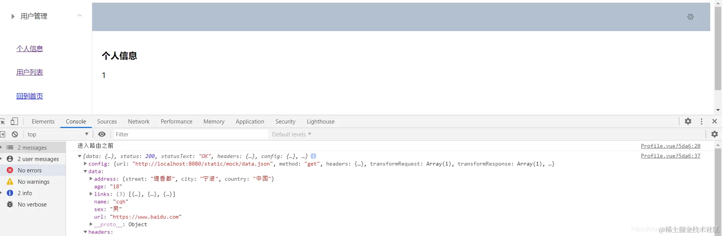Select the inspect element cursor icon
Viewport: 722px width, 236px height.
pyautogui.click(x=3, y=122)
